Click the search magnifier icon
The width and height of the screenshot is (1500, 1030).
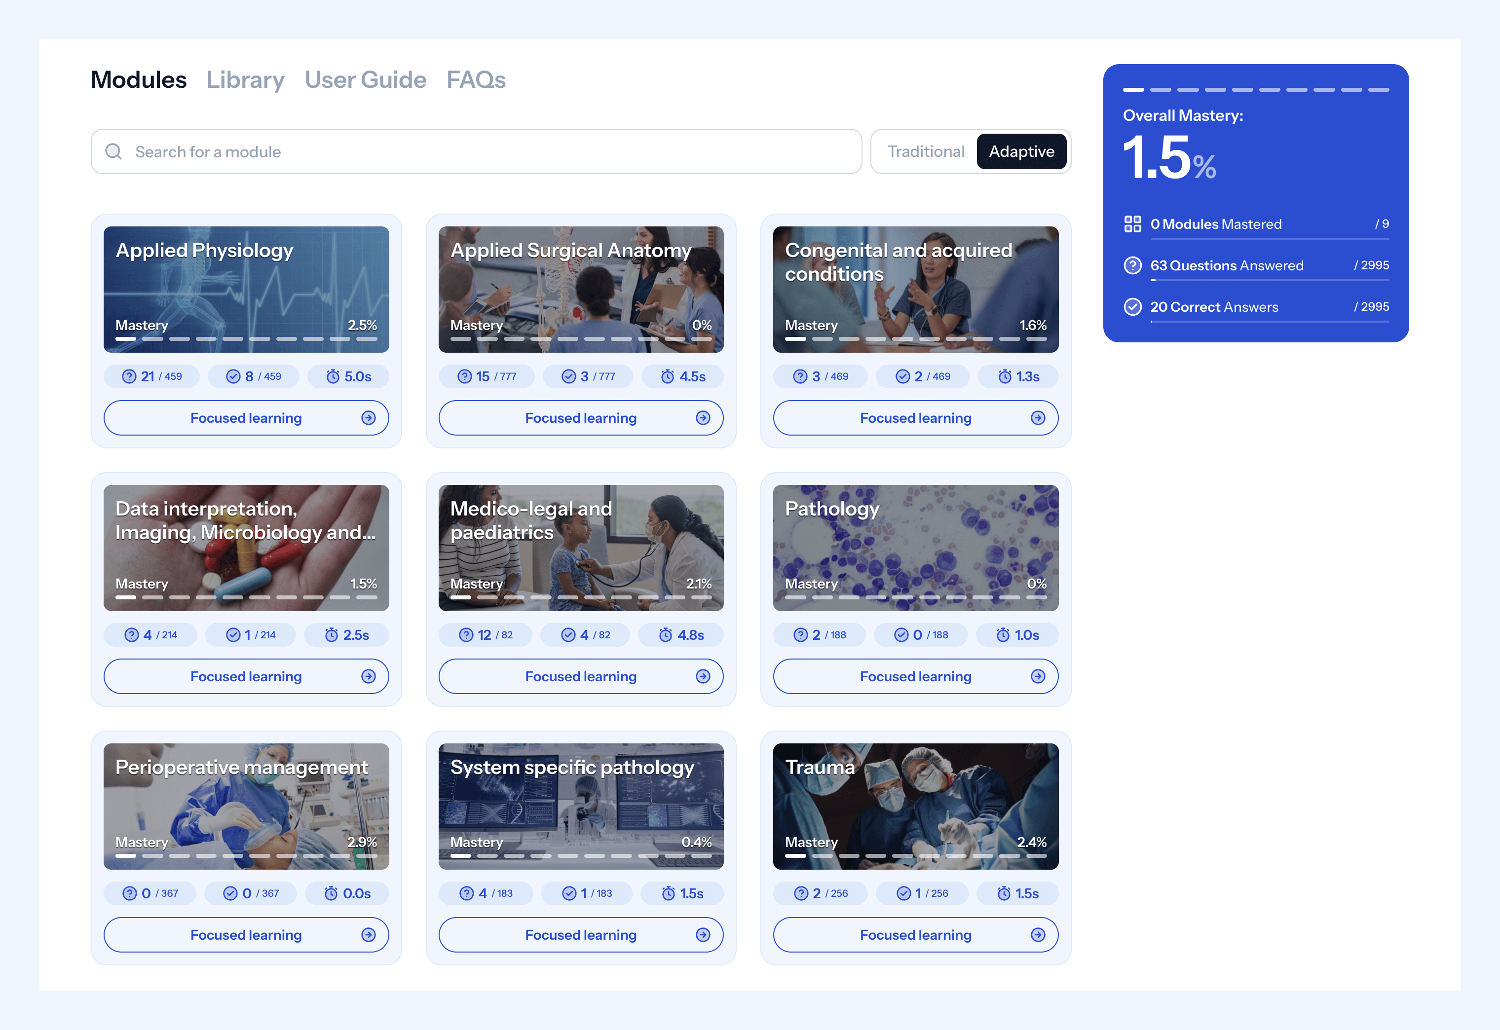pos(113,151)
